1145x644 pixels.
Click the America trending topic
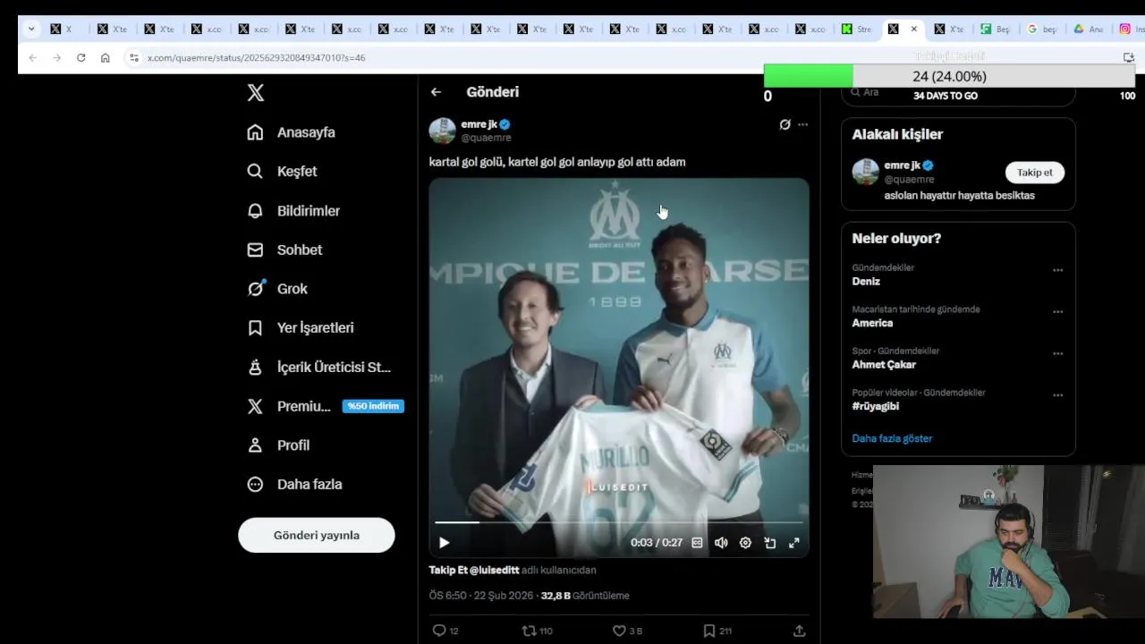(872, 323)
